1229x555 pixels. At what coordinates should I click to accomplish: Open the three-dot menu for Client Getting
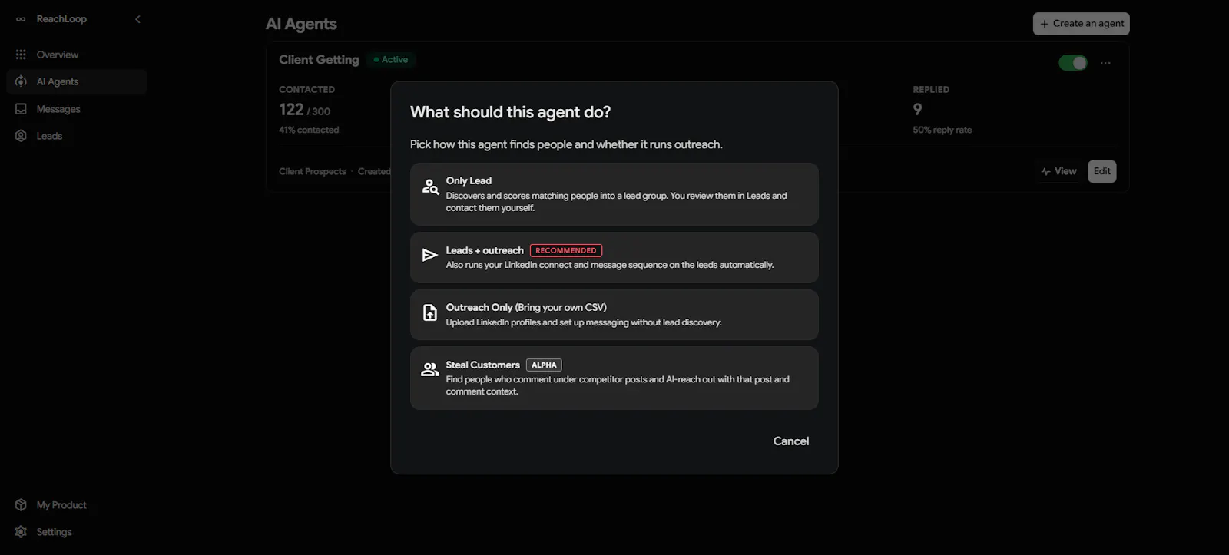click(1105, 63)
